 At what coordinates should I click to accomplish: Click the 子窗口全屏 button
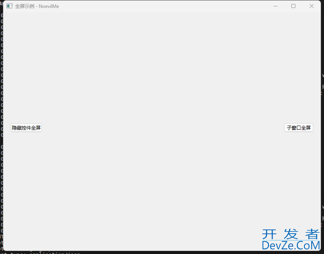[x=299, y=128]
